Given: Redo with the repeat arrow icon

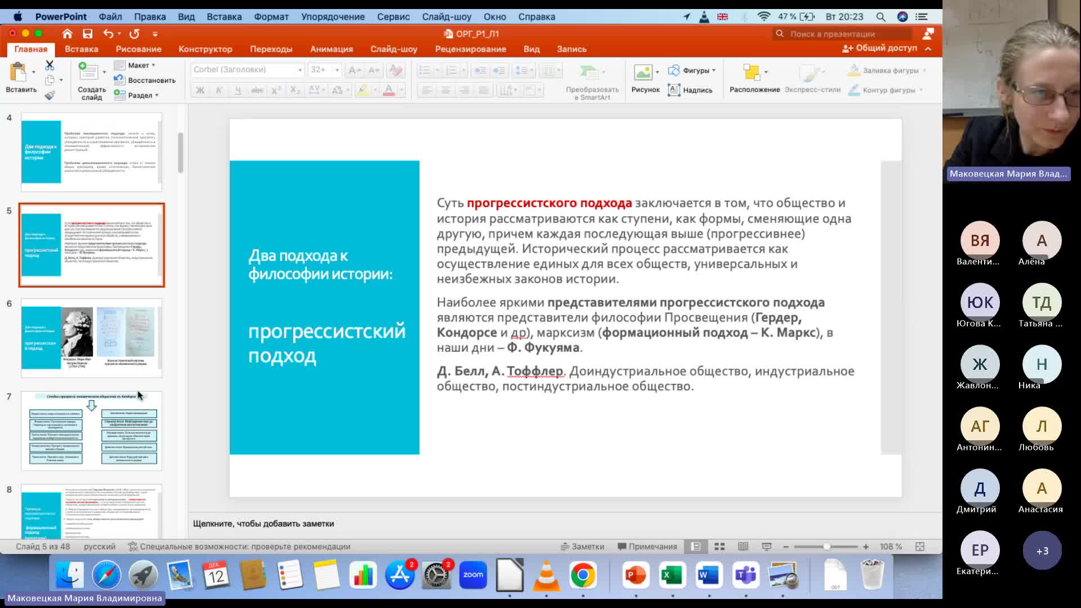Looking at the screenshot, I should [x=134, y=33].
